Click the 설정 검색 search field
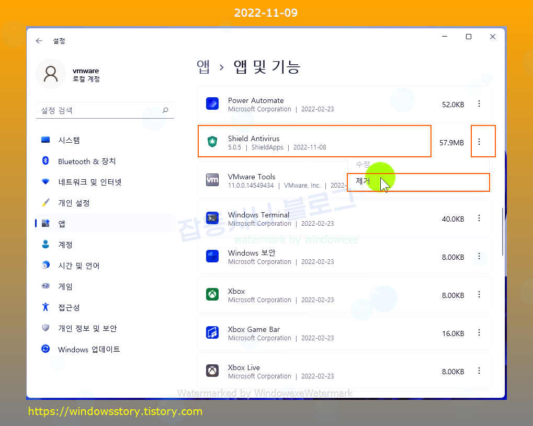This screenshot has height=426, width=533. (x=105, y=110)
